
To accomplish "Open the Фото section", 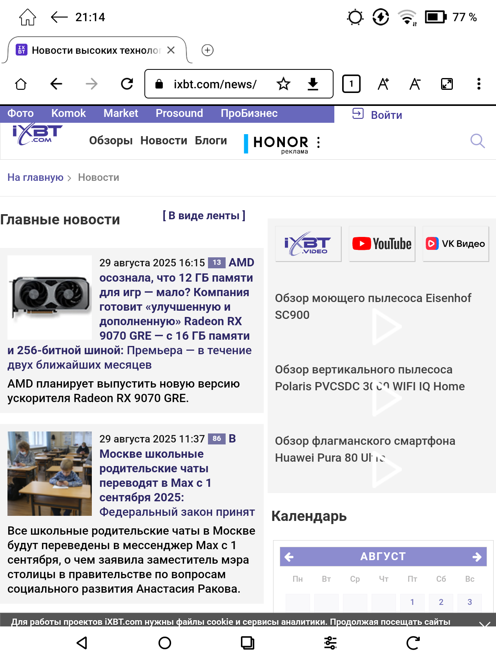I will [x=21, y=113].
